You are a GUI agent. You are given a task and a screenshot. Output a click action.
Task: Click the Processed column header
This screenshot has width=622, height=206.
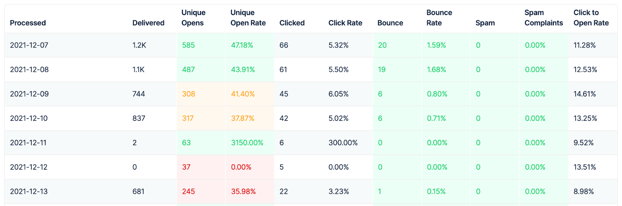(x=28, y=23)
